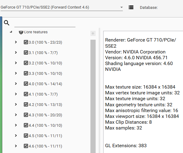This screenshot has height=153, width=183.
Task: Expand the 3.1 version entry
Action: click(16, 53)
